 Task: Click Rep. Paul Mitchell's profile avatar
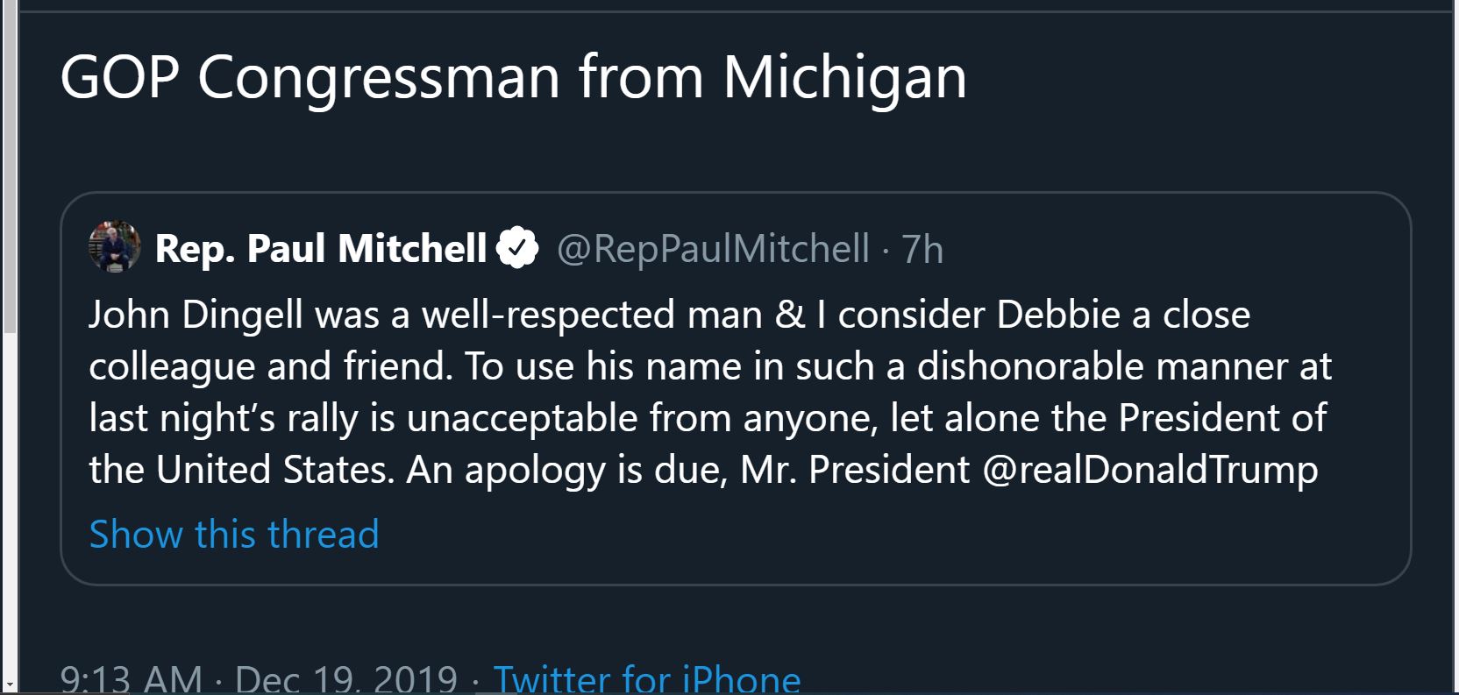(x=115, y=247)
